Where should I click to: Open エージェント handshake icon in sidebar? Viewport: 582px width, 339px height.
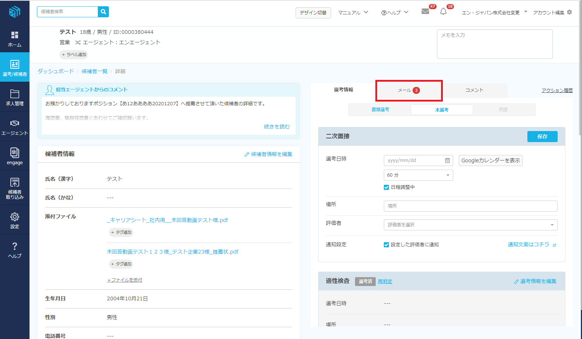tap(15, 127)
